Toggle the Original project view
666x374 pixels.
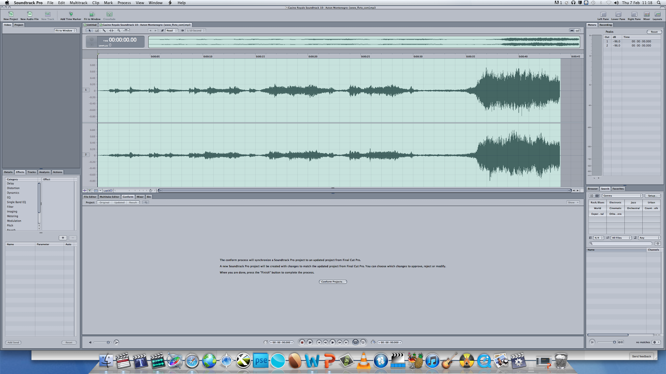(x=104, y=202)
